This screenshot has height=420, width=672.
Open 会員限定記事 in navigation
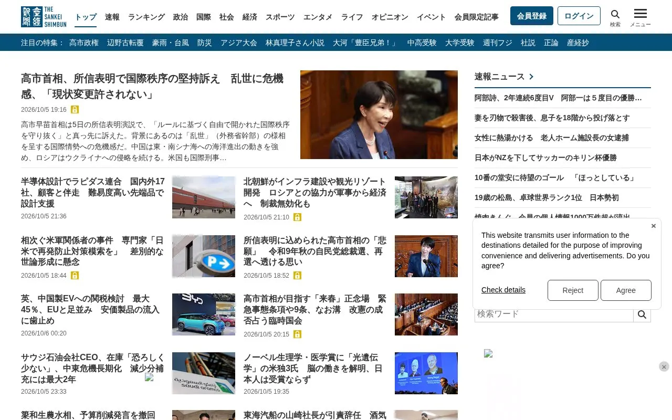[x=477, y=17]
